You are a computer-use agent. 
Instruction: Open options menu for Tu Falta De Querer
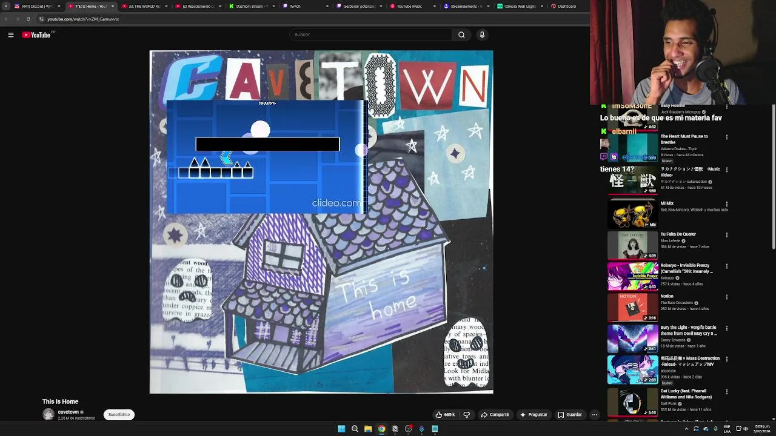pos(726,235)
